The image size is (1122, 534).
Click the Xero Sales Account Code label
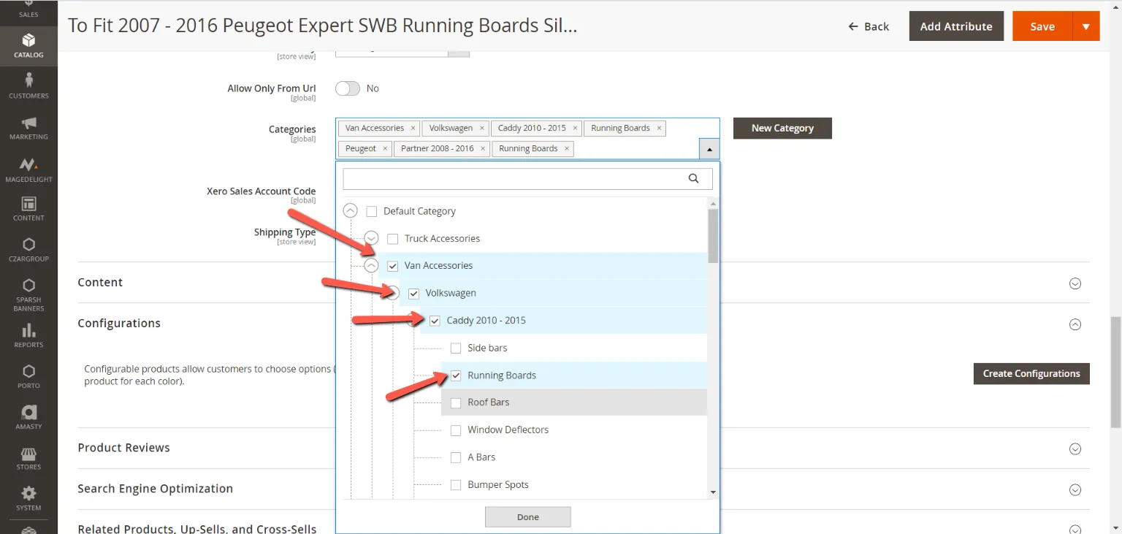[x=262, y=191]
